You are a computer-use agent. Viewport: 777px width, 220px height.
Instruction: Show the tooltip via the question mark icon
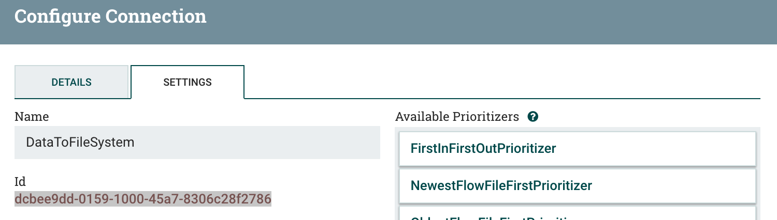tap(533, 117)
